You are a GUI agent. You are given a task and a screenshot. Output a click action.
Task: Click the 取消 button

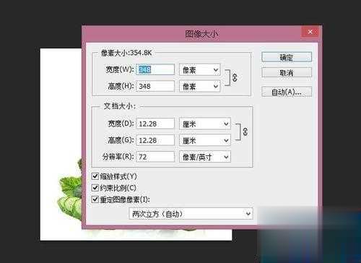tap(287, 72)
